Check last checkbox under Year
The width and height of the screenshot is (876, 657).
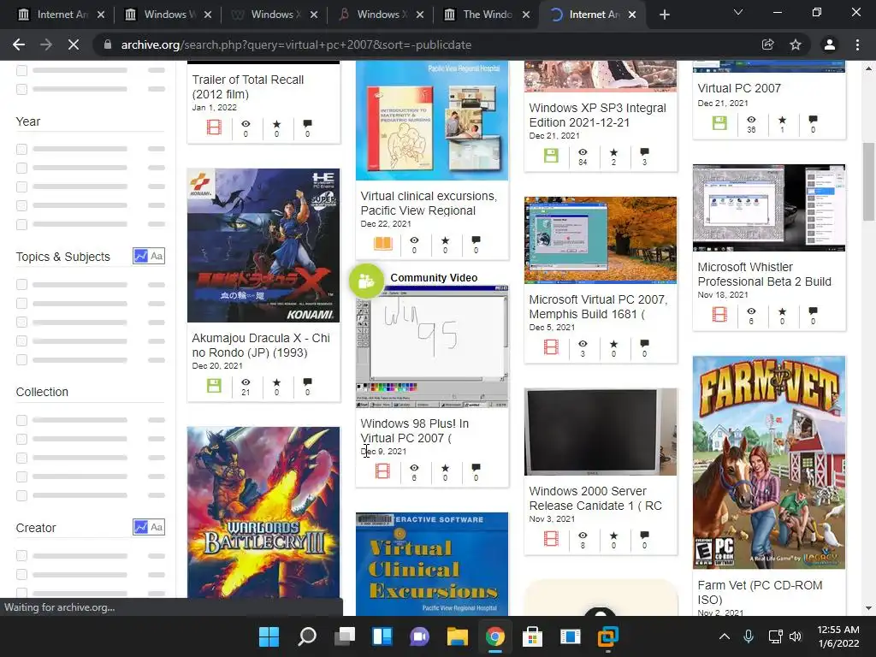(21, 224)
